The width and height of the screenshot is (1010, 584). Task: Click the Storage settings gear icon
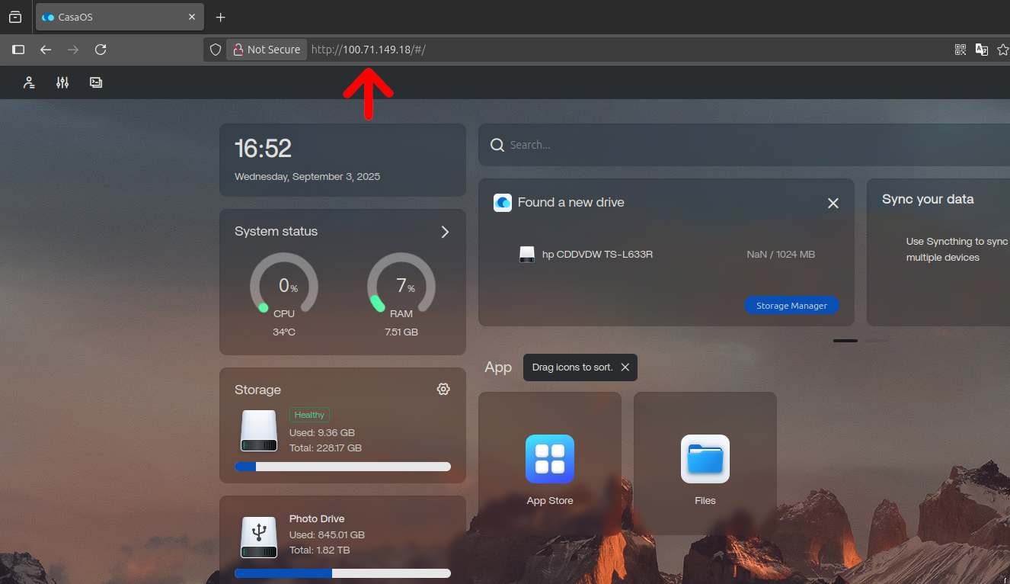tap(443, 389)
